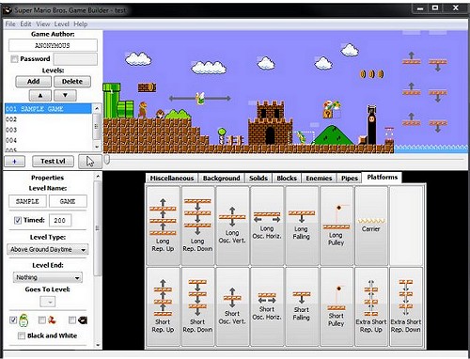Select level 001 SAMPLE GAME in list
470x359 pixels.
[48, 109]
